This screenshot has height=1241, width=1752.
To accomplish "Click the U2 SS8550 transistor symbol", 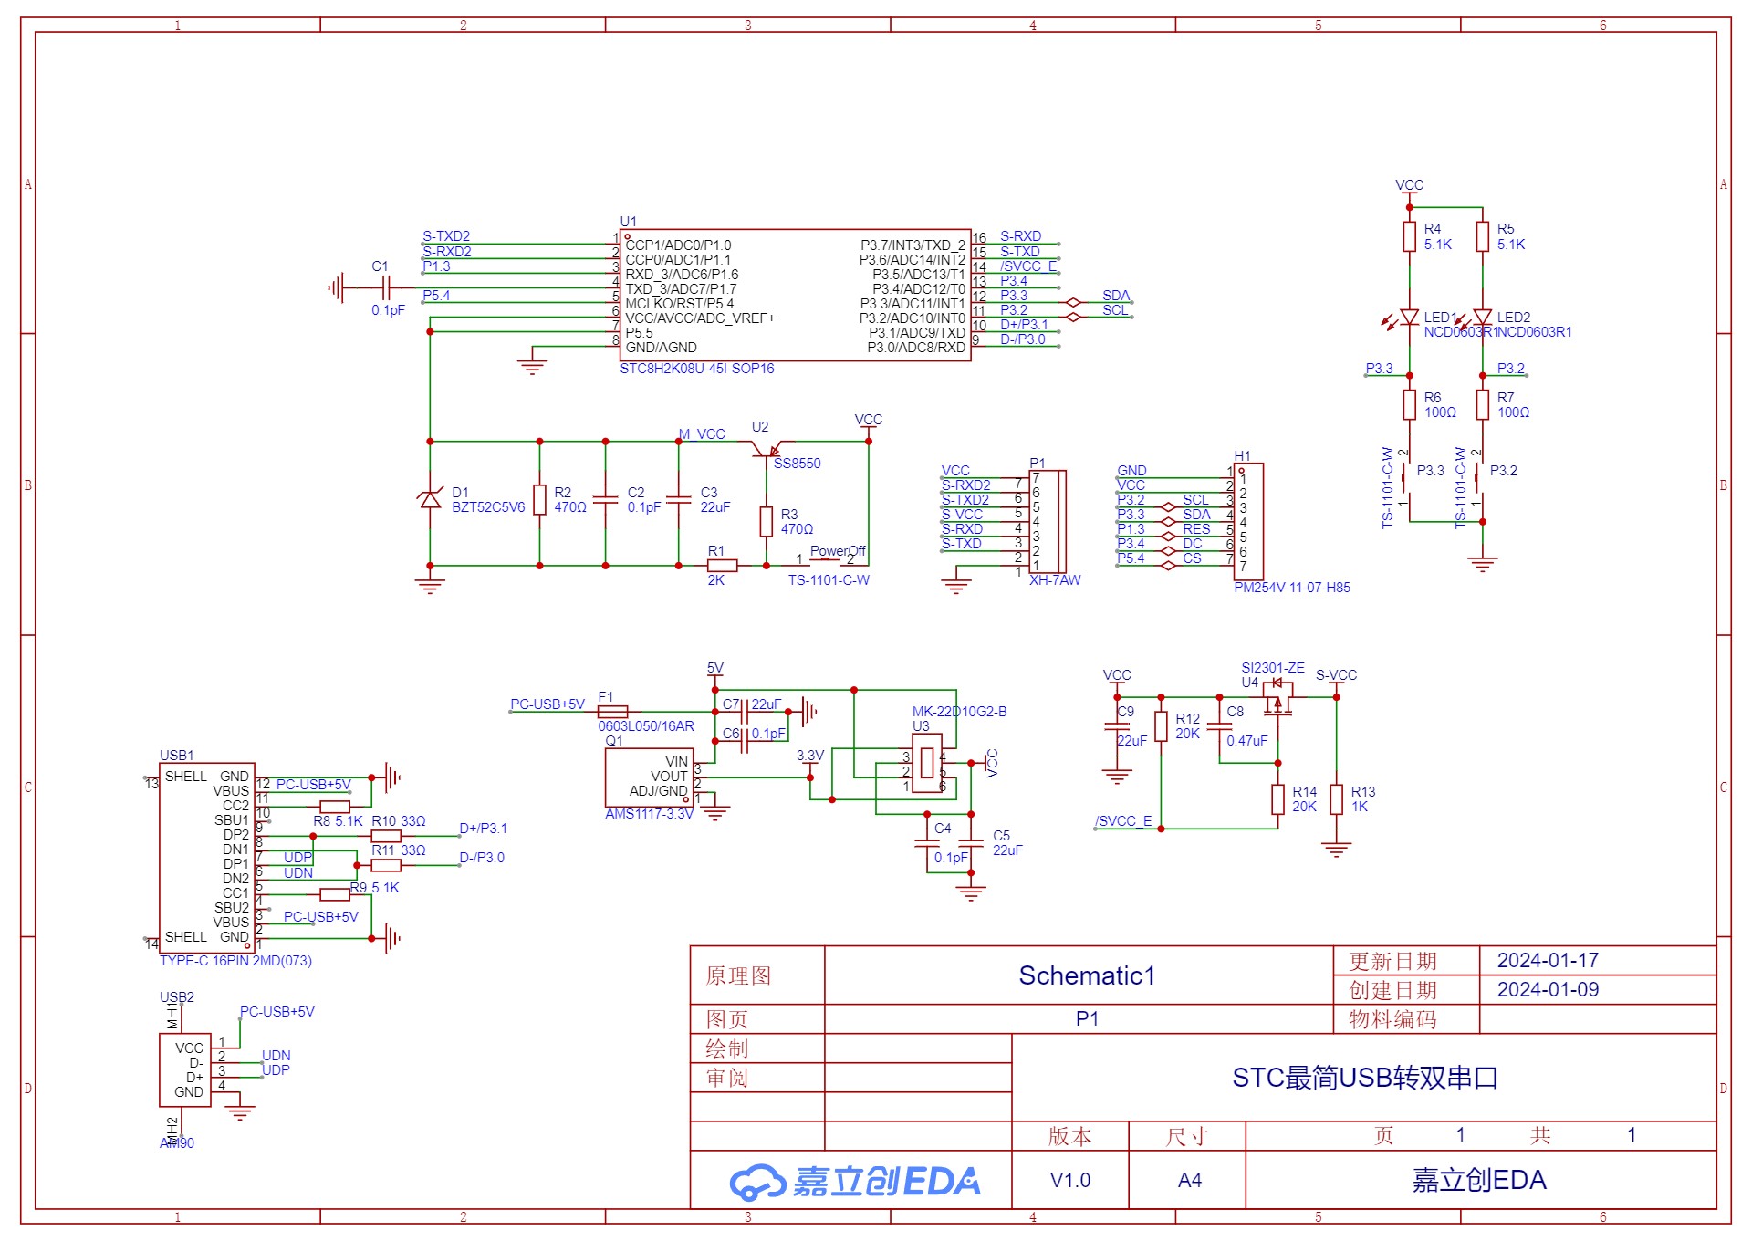I will point(766,451).
